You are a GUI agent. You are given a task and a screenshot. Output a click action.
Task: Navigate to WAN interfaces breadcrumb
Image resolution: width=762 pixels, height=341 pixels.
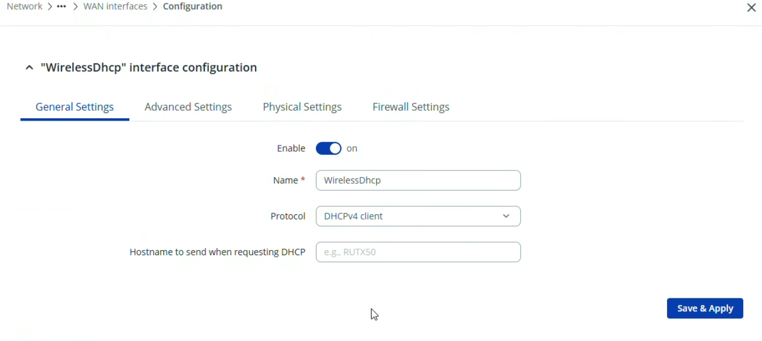pos(115,7)
